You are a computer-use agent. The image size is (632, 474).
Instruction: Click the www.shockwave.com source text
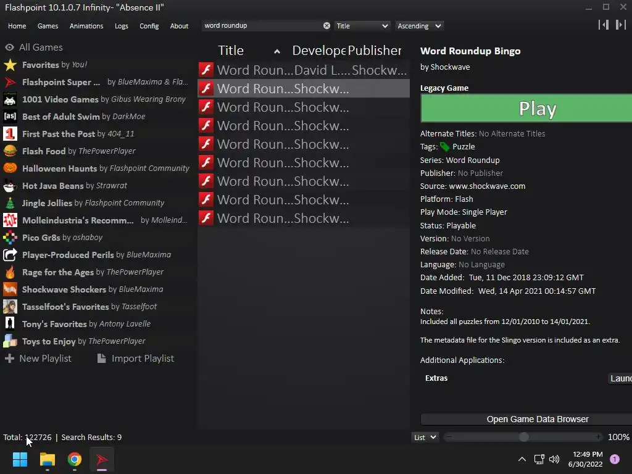[487, 186]
